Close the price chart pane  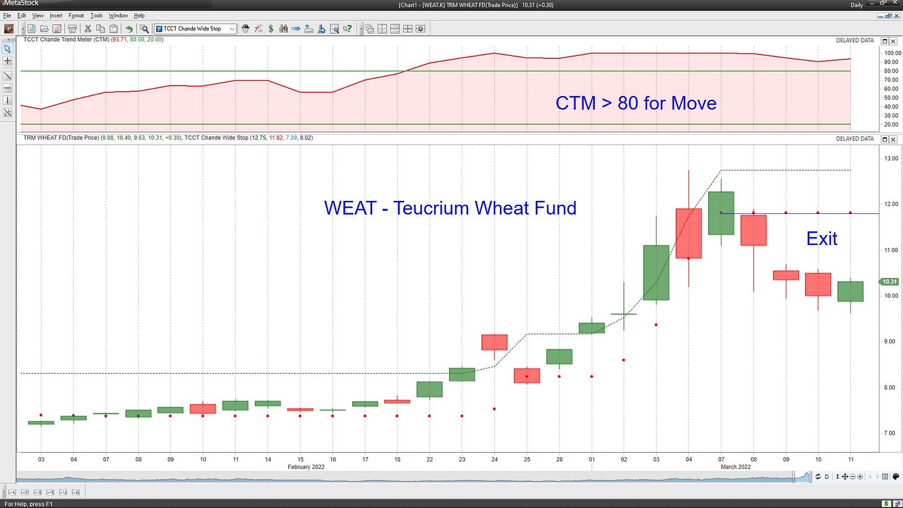pyautogui.click(x=894, y=139)
